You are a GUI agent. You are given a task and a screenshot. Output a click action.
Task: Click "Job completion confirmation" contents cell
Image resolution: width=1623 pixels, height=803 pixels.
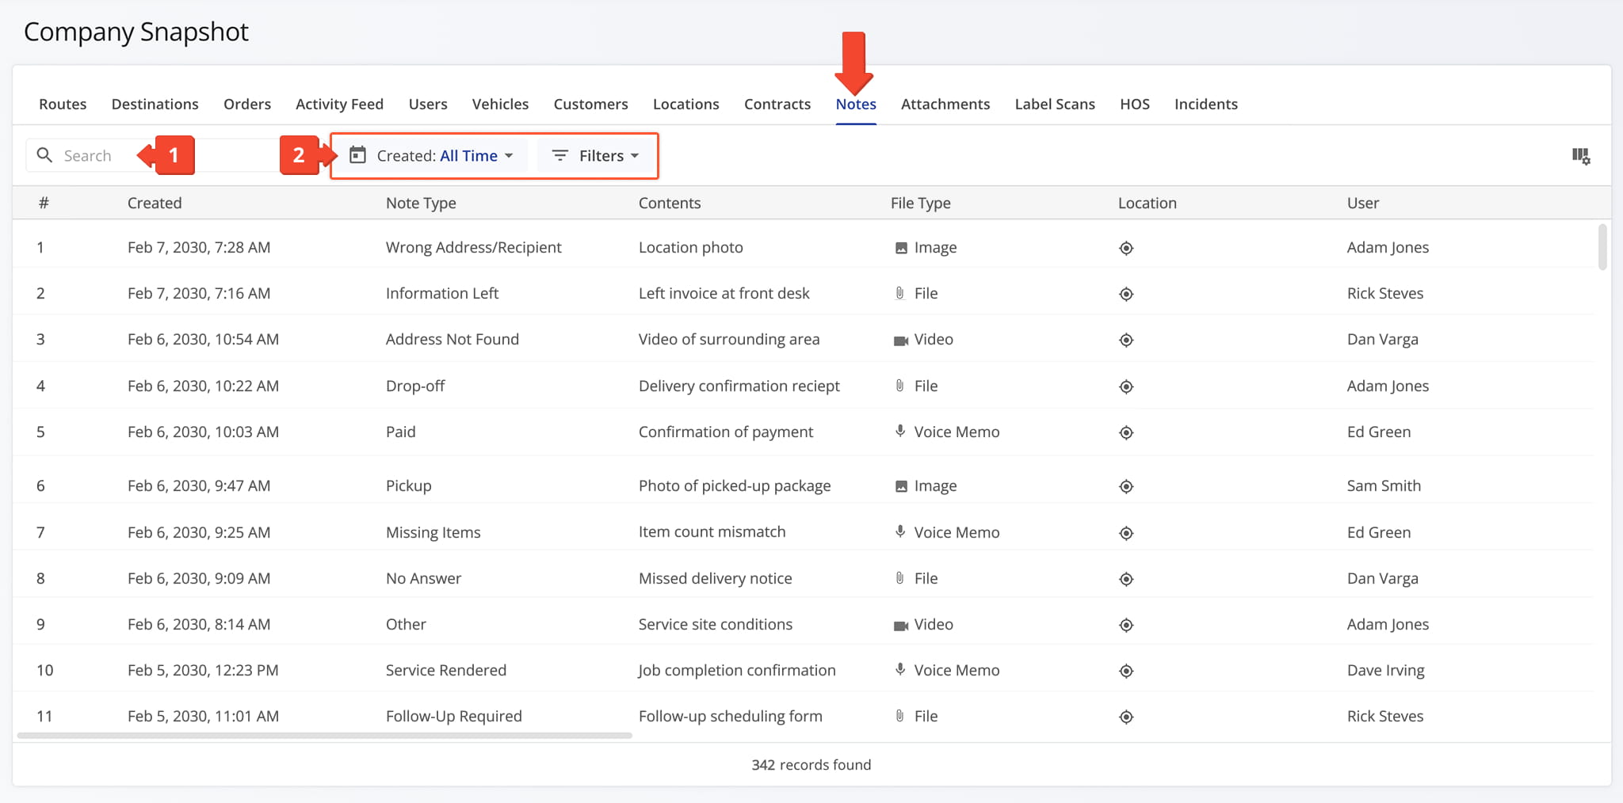(737, 670)
